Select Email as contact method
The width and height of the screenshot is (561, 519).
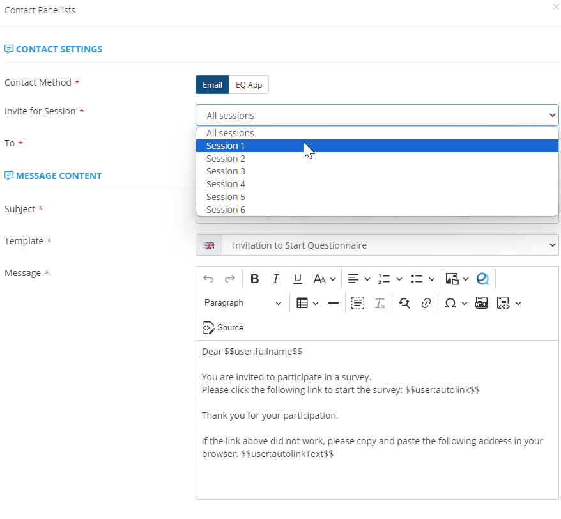tap(212, 85)
